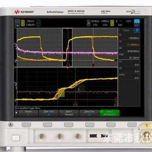The image size is (152, 152).
Task: Select the Zone 1 box on the lower waveform
Action: tap(61, 93)
